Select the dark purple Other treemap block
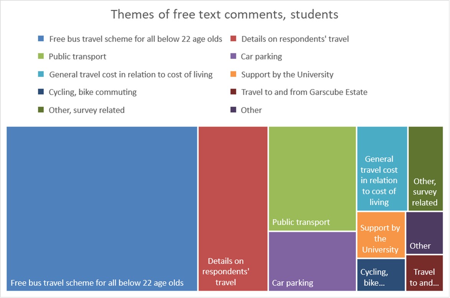This screenshot has width=450, height=298. (424, 233)
